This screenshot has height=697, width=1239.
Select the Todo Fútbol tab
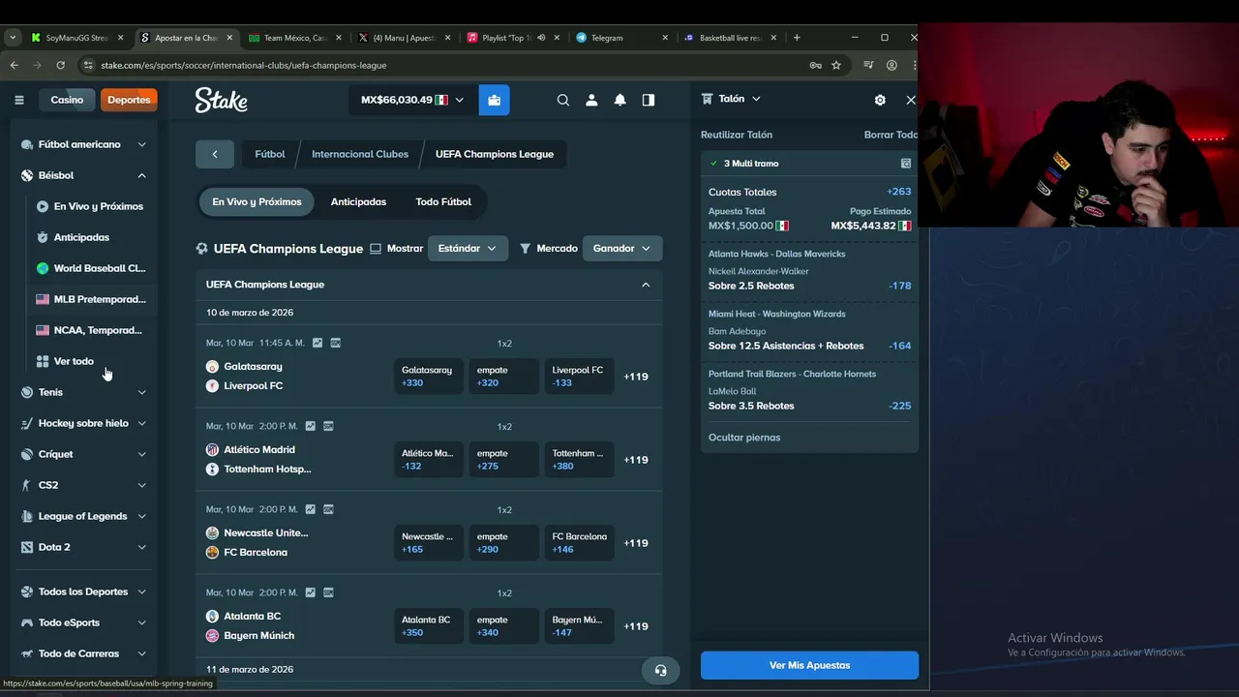(x=443, y=201)
